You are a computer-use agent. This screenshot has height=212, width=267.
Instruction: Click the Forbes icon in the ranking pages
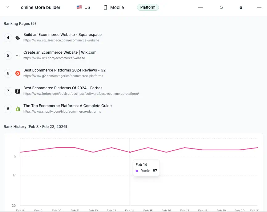18,91
